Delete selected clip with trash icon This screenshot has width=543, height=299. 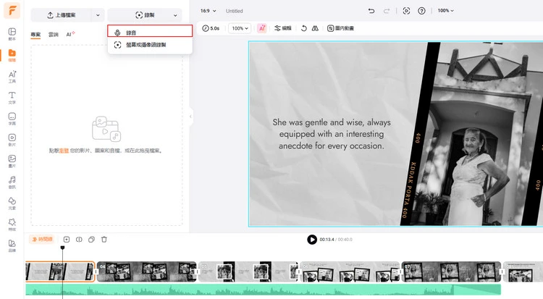point(104,239)
